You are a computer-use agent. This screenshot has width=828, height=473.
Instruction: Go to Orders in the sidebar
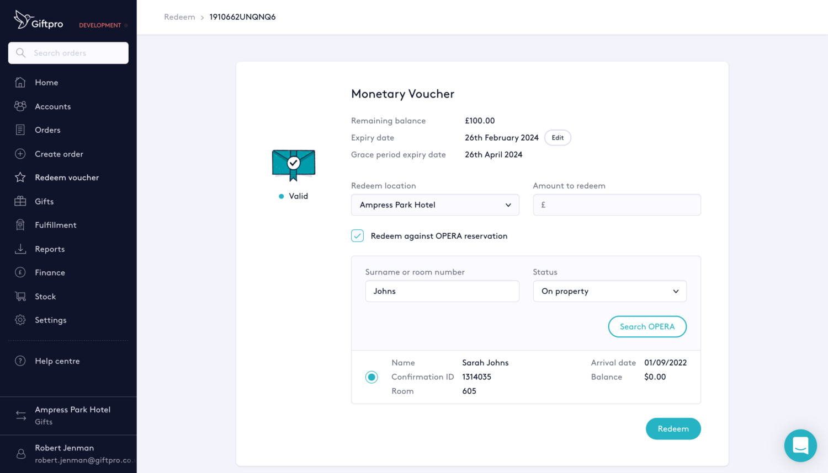pos(47,130)
